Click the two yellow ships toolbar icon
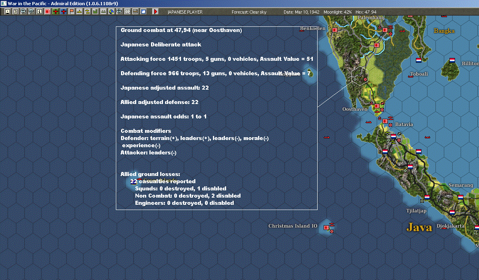479x280 pixels. [x=87, y=12]
